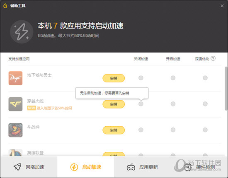Screen dimensions: 228x178
Task: Install 斗战神 with 安装 button
Action: tap(114, 130)
